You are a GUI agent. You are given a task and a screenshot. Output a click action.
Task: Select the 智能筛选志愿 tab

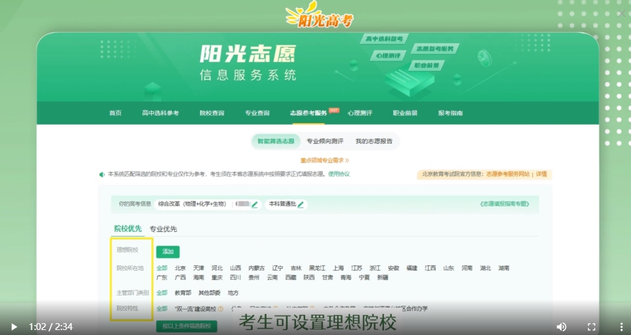pyautogui.click(x=276, y=141)
